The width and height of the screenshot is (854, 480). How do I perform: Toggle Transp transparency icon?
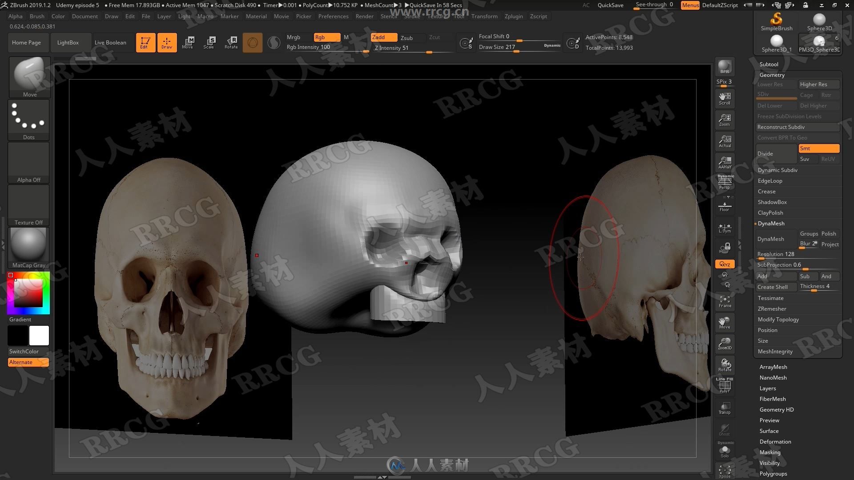pyautogui.click(x=725, y=408)
